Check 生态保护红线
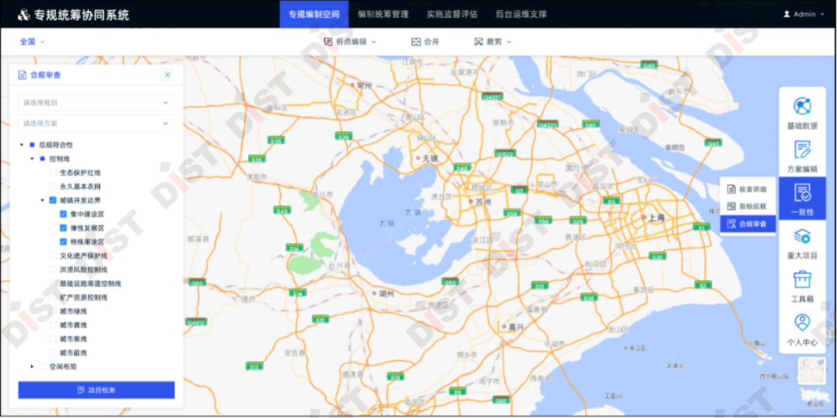Screen dimensions: 837x418 click(x=53, y=172)
